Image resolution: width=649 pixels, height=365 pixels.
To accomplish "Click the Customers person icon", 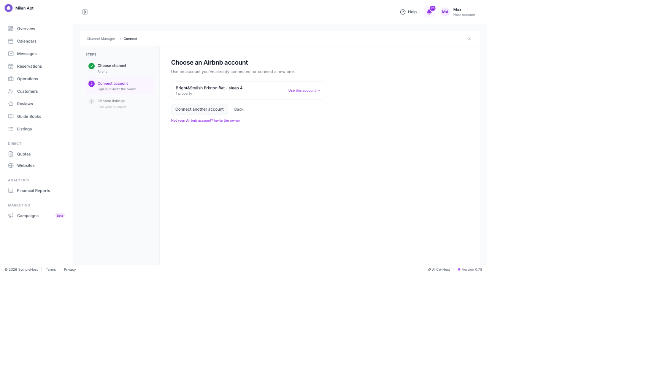I will coord(11,91).
